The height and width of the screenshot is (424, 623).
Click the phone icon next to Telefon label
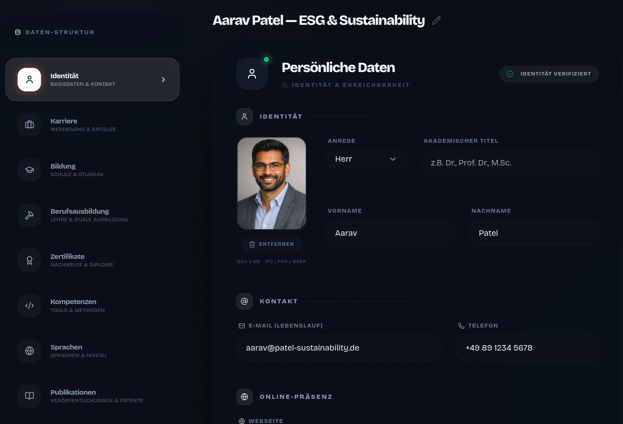[x=461, y=326]
